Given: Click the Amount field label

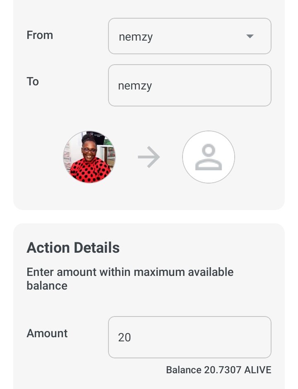Looking at the screenshot, I should pyautogui.click(x=47, y=333).
